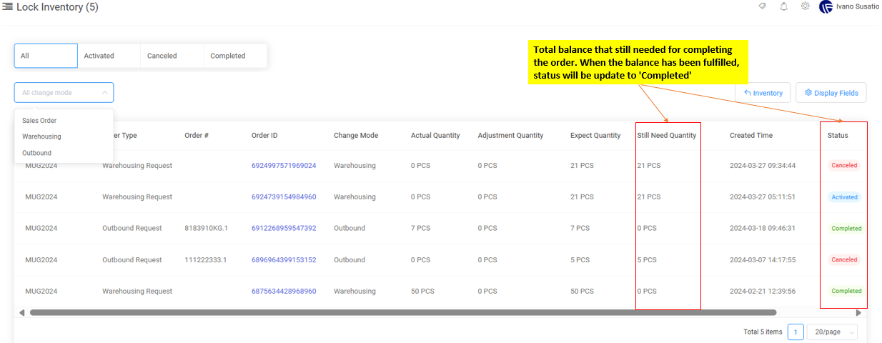Click the Canceled status of 2024-03-07 row
Viewport: 882px width, 343px height.
pyautogui.click(x=844, y=259)
